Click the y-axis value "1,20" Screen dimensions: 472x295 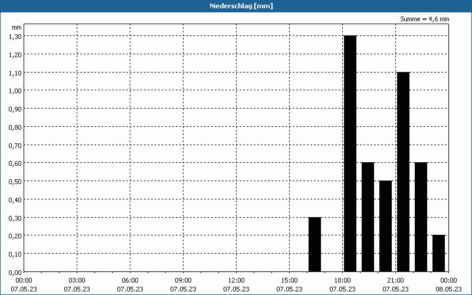click(x=15, y=54)
